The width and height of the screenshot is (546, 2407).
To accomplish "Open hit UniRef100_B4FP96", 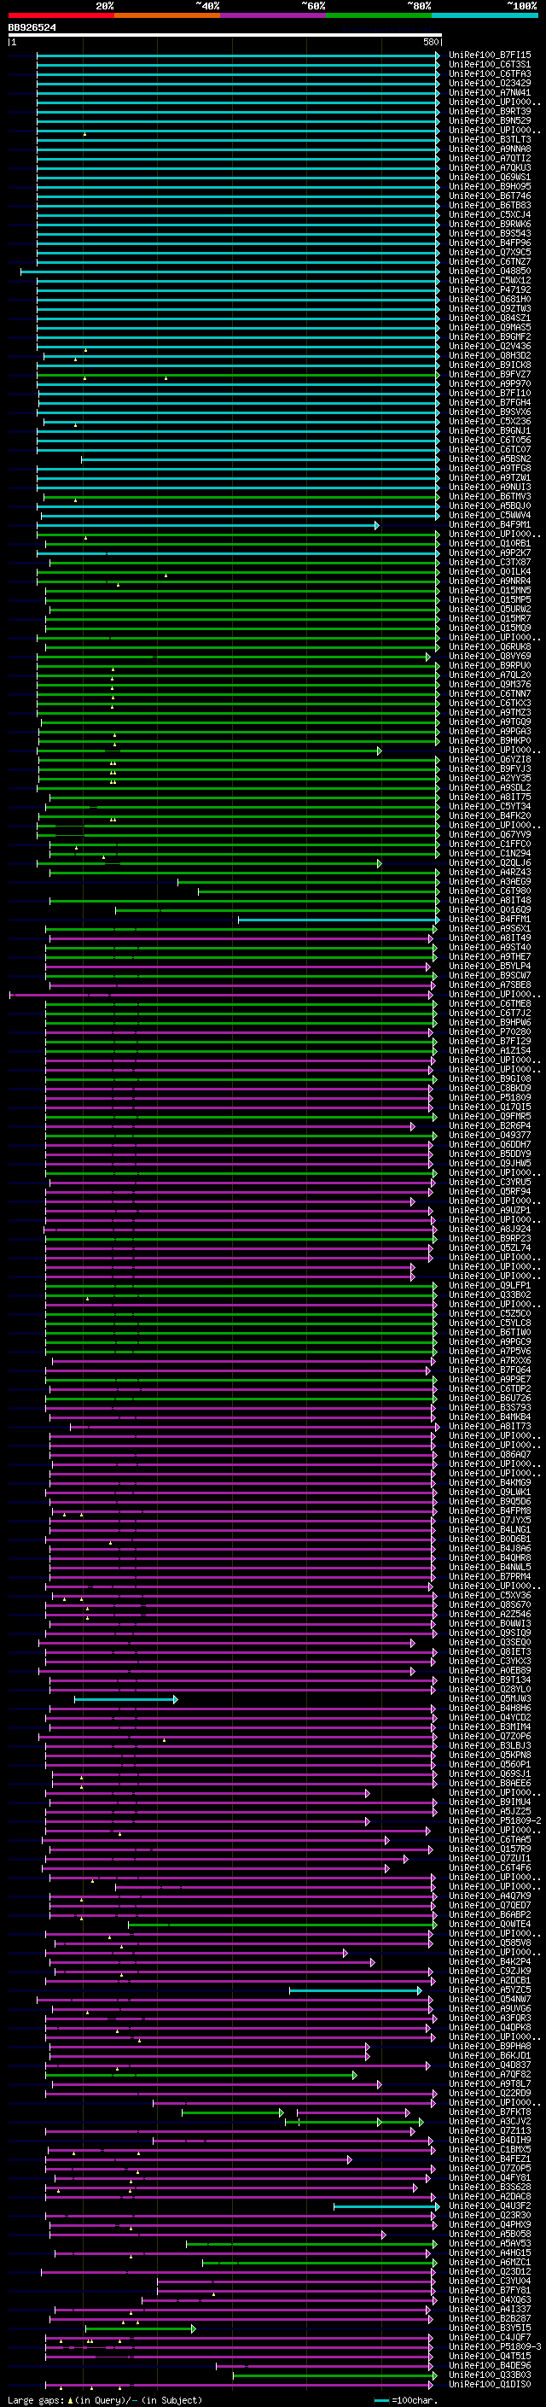I will click(490, 243).
